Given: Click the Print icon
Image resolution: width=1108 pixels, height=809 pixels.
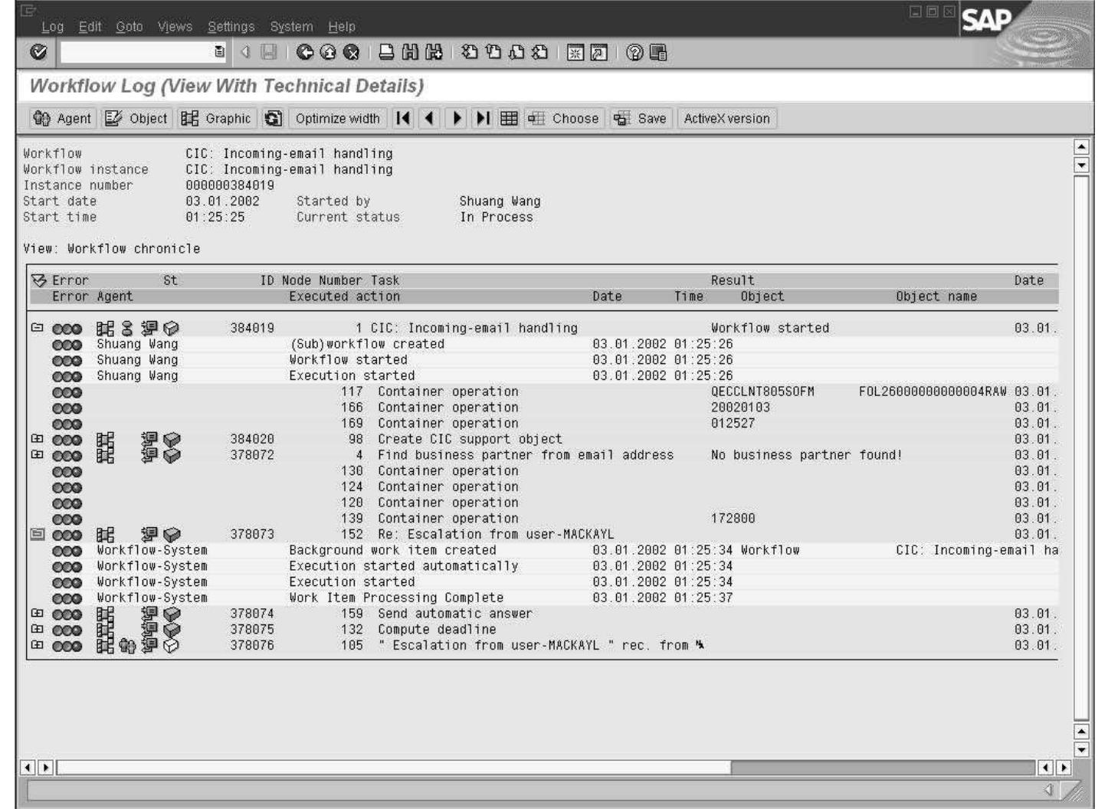Looking at the screenshot, I should (x=387, y=53).
